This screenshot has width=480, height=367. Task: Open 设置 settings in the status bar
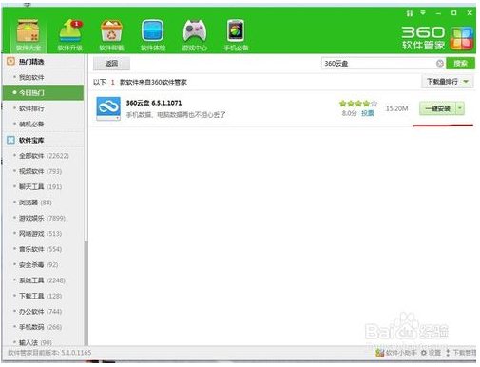[x=432, y=353]
